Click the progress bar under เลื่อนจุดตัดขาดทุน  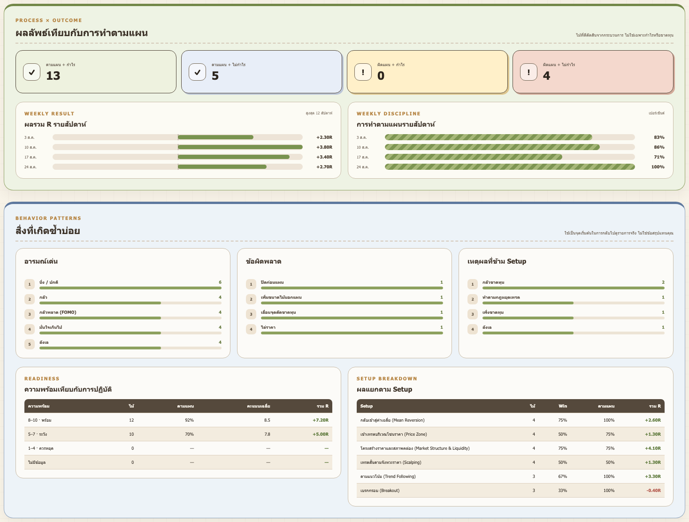[352, 318]
